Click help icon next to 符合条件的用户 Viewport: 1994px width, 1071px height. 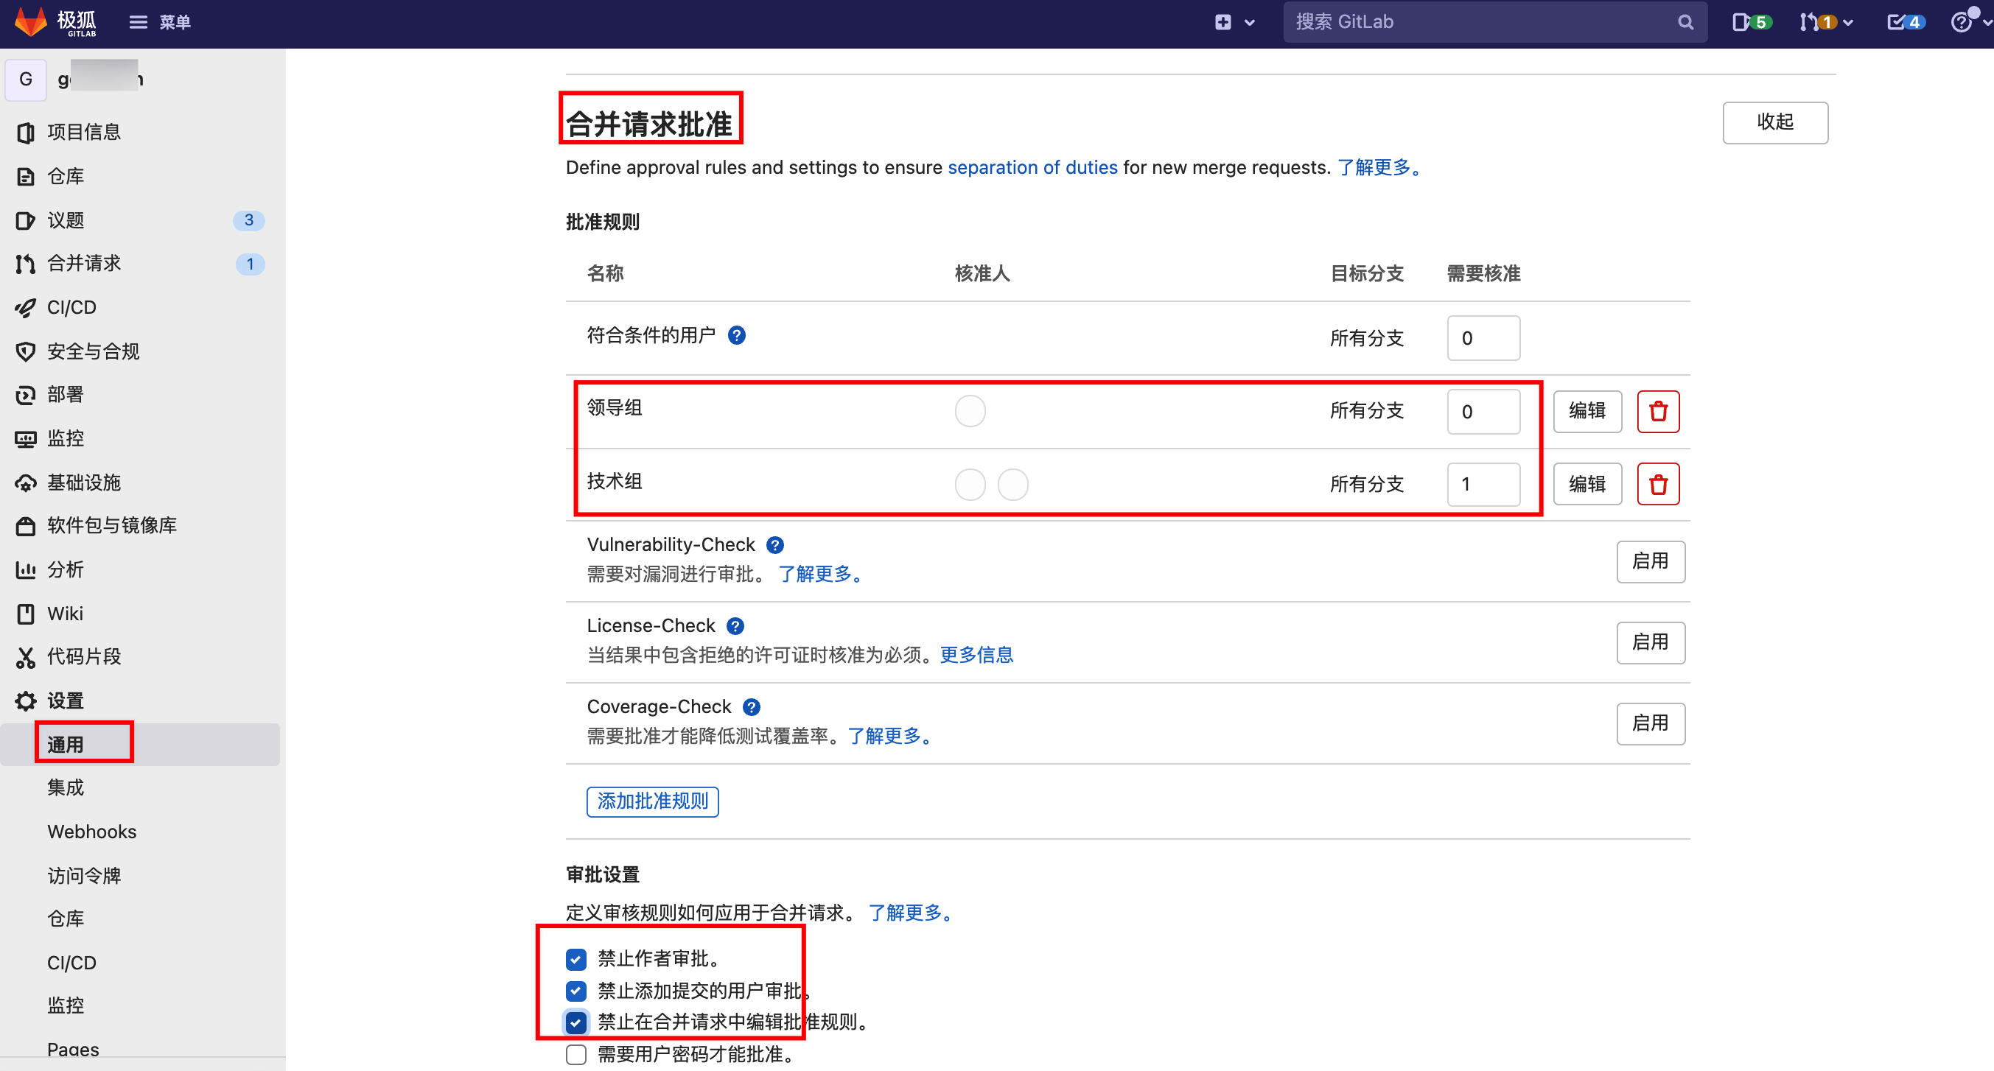[736, 335]
